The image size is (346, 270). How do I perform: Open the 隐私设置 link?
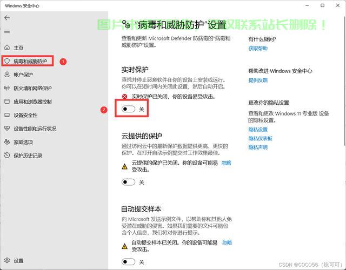[258, 130]
